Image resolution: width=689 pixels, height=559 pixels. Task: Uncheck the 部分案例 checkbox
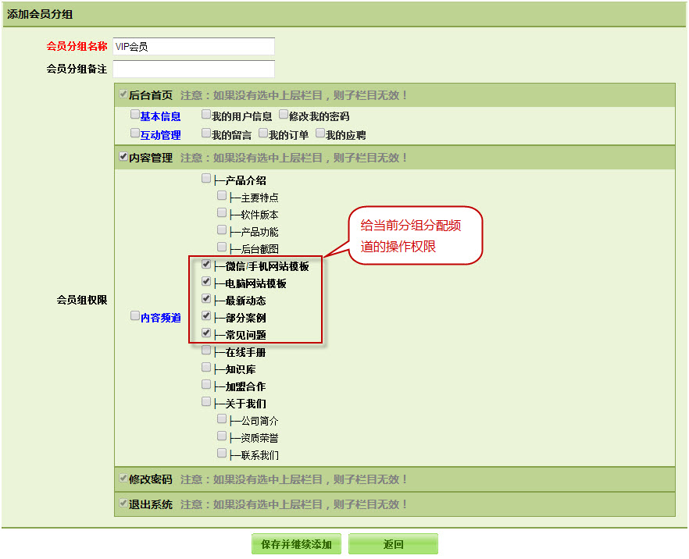pos(206,316)
